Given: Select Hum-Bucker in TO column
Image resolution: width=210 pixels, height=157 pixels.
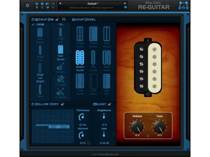Looking at the screenshot, I should (x=61, y=53).
